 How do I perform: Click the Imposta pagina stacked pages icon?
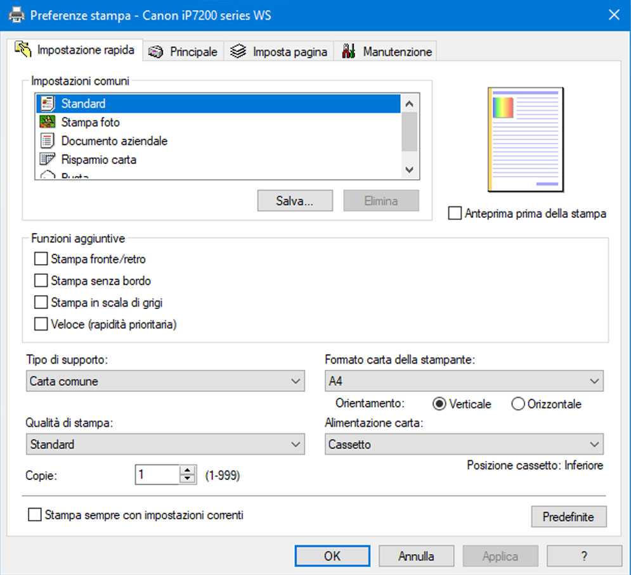coord(238,51)
